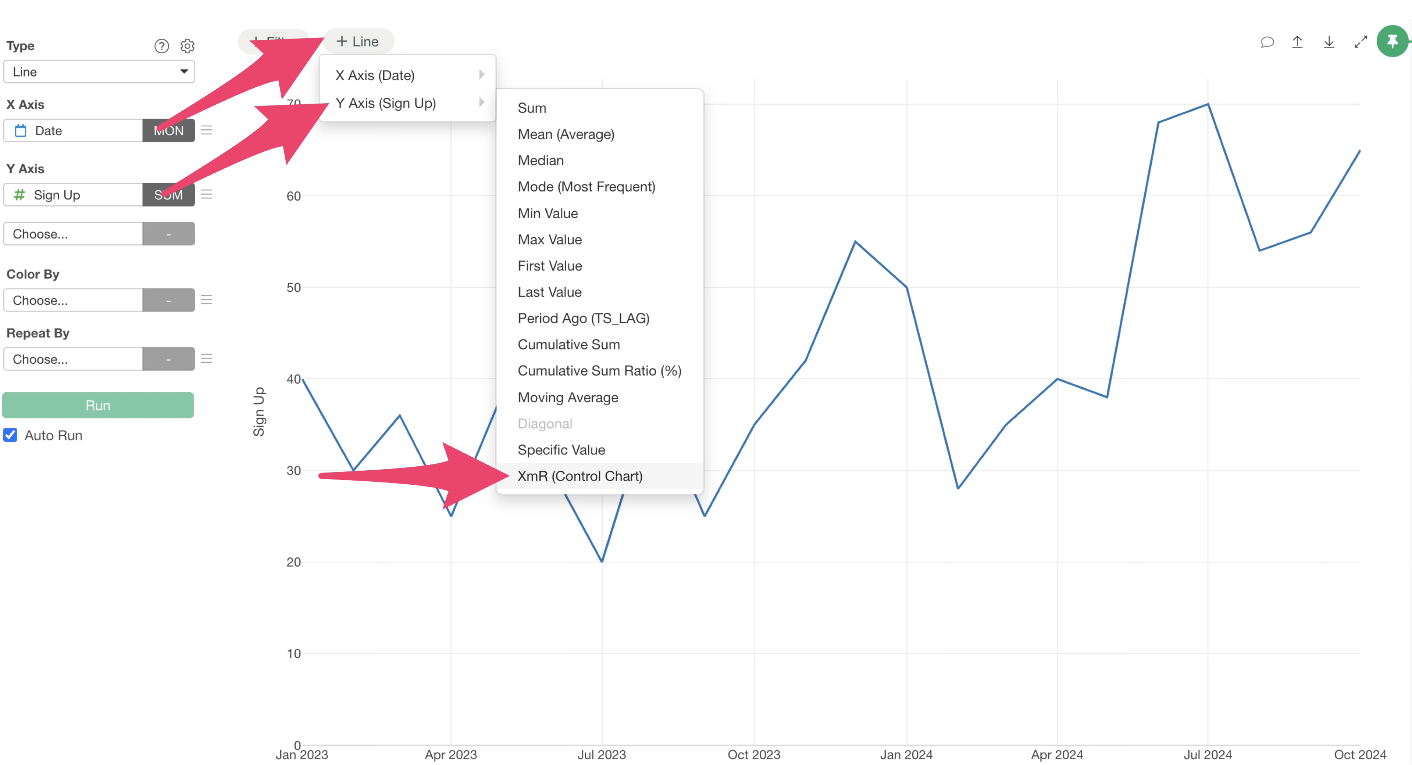Open Y Axis Sign Up options menu icon
Screen dimensions: 1412x765
(207, 194)
